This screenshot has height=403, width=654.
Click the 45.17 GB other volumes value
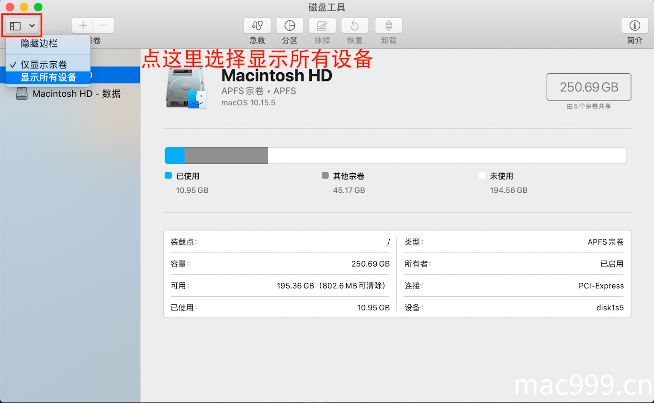pos(349,190)
